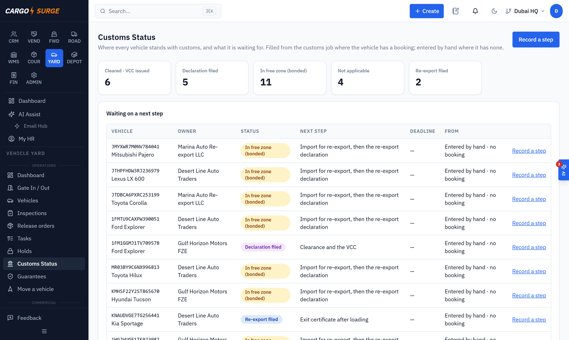Open Vehicle Yard Dashboard

click(44, 175)
